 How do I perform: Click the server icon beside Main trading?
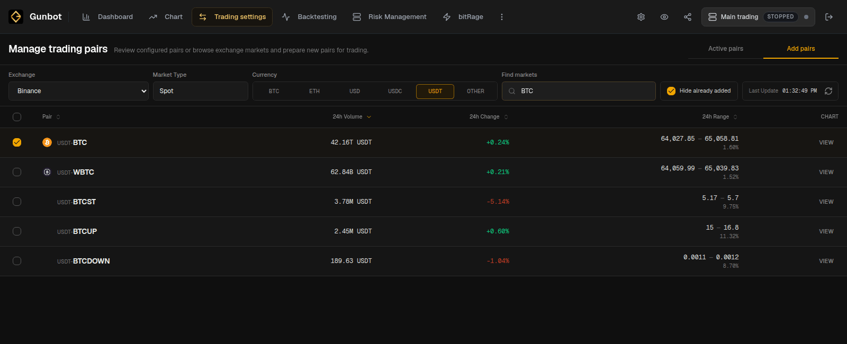point(713,17)
